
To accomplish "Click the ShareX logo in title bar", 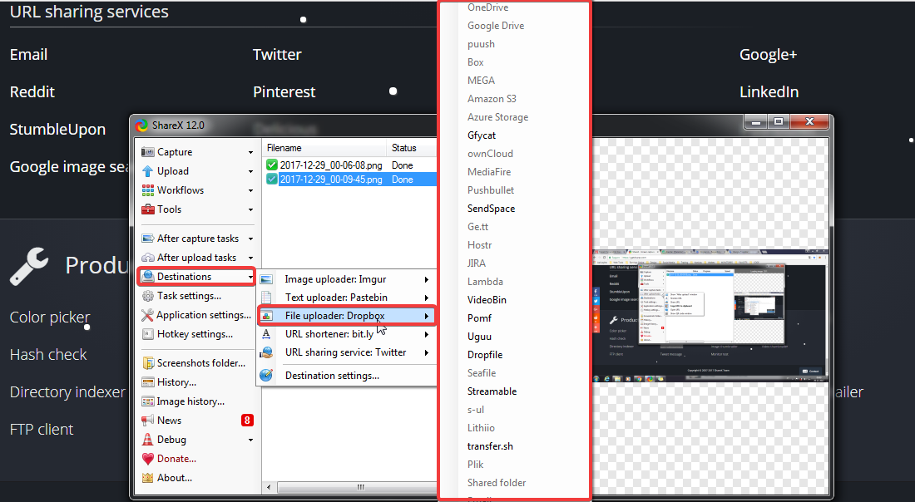I will (141, 125).
